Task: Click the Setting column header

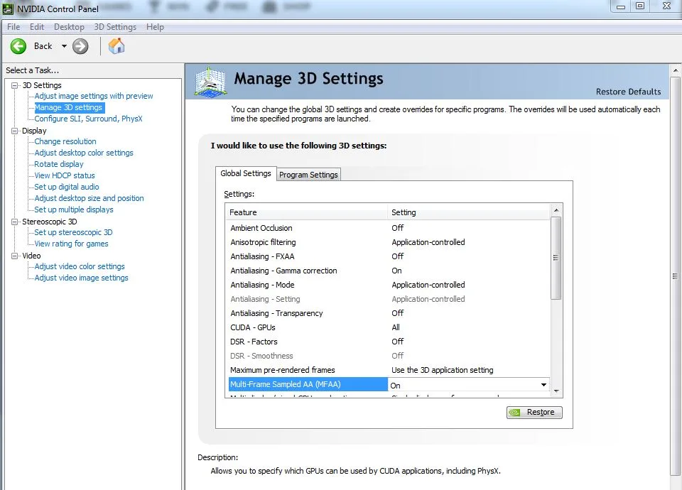Action: click(468, 212)
